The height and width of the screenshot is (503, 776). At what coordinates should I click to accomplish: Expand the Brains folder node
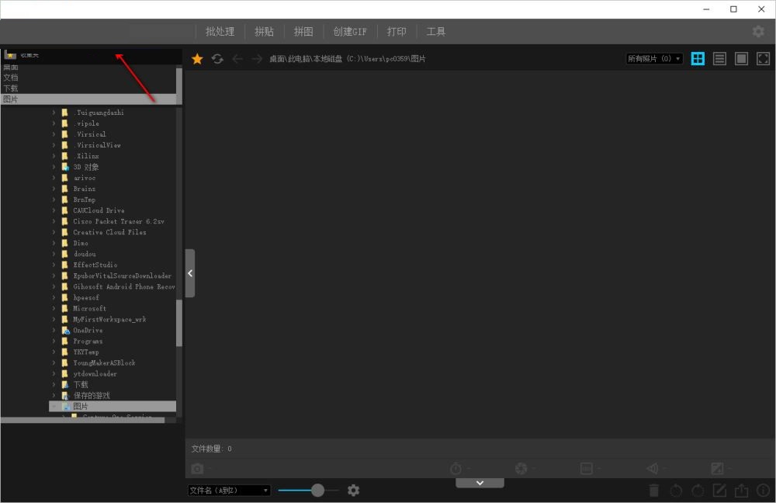pyautogui.click(x=54, y=189)
